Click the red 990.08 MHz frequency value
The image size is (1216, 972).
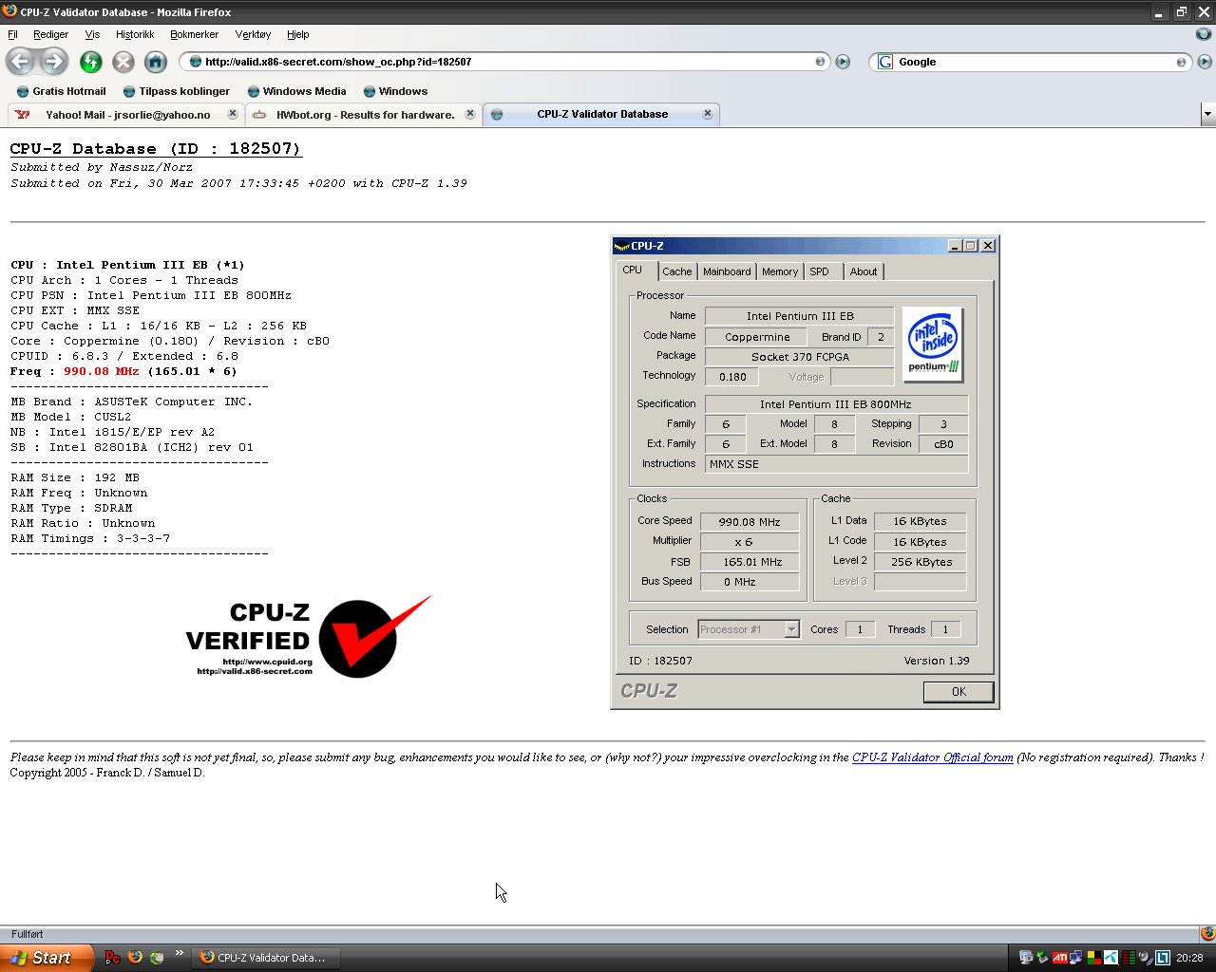point(101,371)
